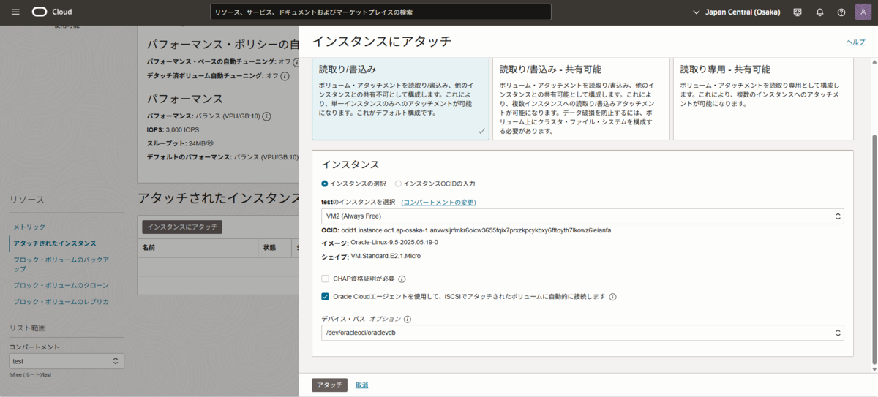This screenshot has height=397, width=878.
Task: Show info for Oracle Cloudエージェント option
Action: (x=613, y=297)
